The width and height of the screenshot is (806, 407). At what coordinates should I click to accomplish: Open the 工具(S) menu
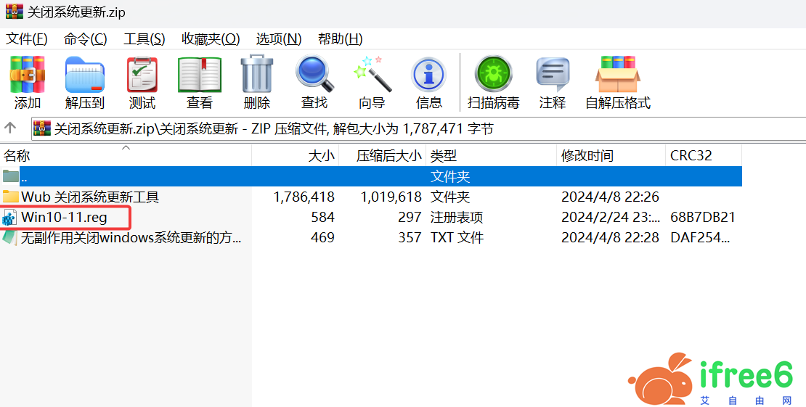click(x=144, y=38)
